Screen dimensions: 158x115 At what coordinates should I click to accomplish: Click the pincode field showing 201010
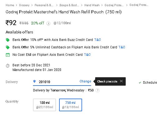point(62,82)
